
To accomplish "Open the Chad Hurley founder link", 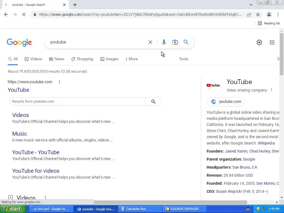I will tap(260, 151).
